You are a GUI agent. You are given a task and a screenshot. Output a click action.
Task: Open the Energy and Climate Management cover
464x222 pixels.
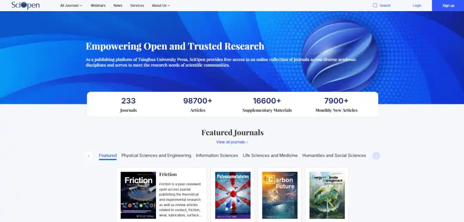327,195
